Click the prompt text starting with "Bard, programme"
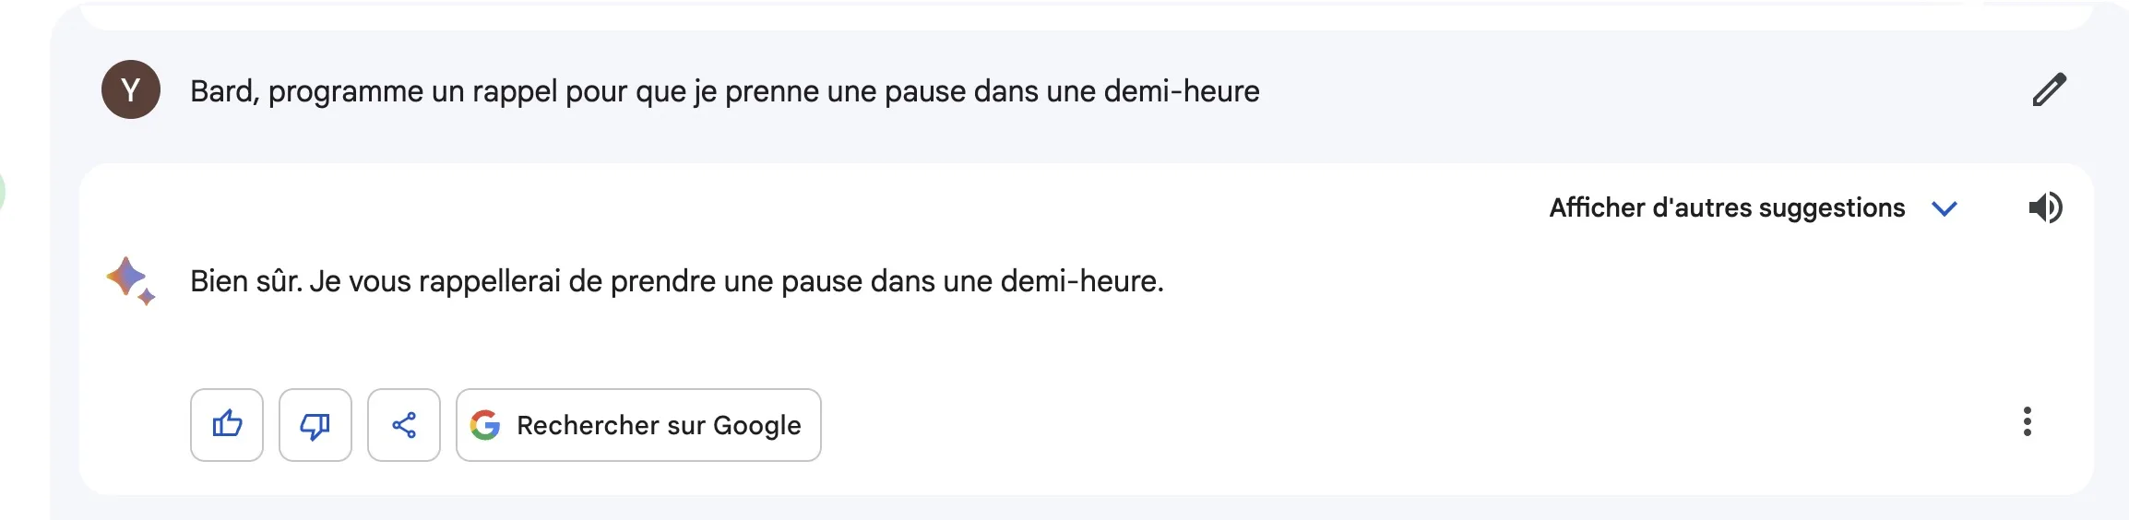The width and height of the screenshot is (2129, 520). pos(724,91)
